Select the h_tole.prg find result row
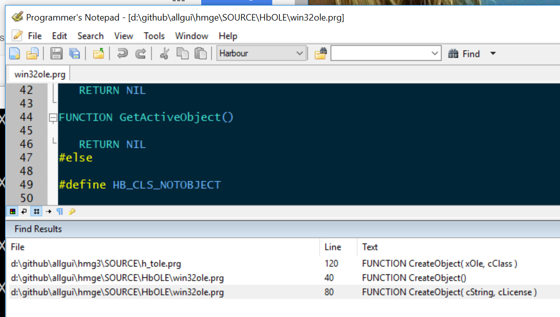Screen dimensions: 560x317 pos(285,264)
